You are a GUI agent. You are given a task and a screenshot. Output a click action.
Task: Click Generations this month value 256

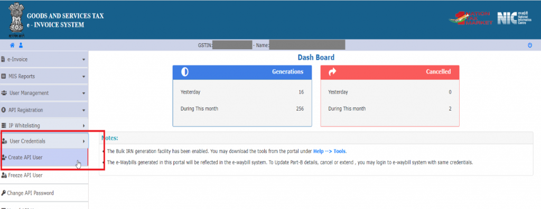(300, 109)
